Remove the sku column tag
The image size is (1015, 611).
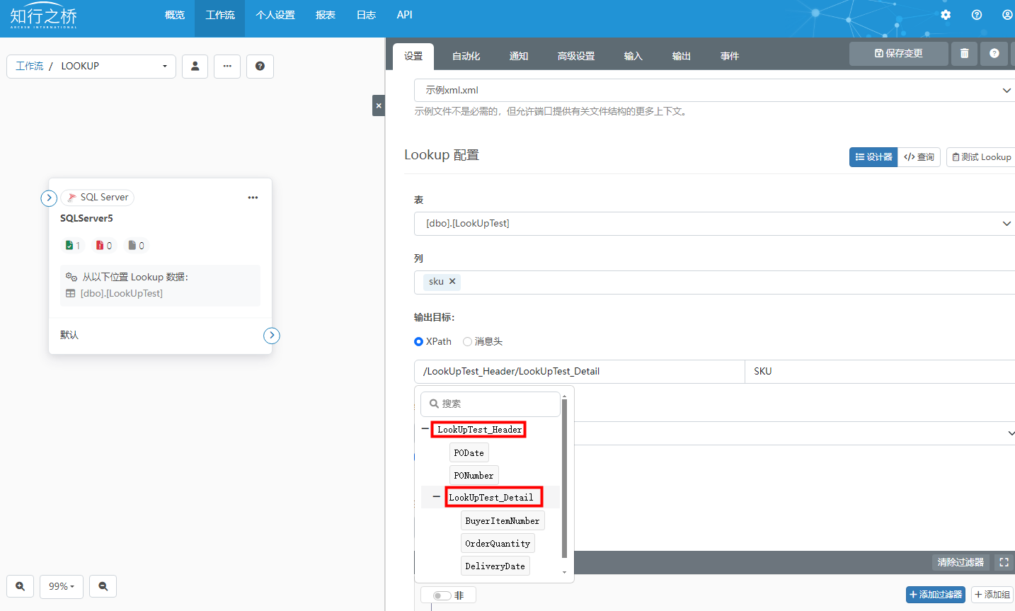pos(452,282)
